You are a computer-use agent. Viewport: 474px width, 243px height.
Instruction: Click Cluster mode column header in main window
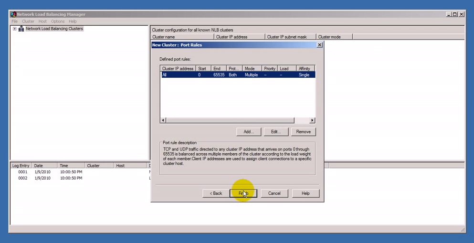[x=334, y=37]
